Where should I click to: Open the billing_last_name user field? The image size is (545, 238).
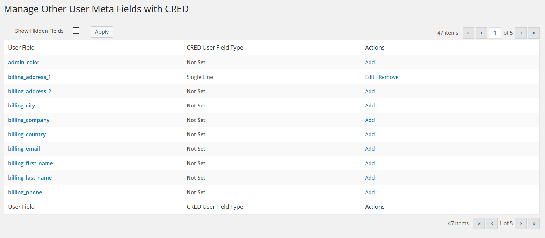[x=30, y=178]
